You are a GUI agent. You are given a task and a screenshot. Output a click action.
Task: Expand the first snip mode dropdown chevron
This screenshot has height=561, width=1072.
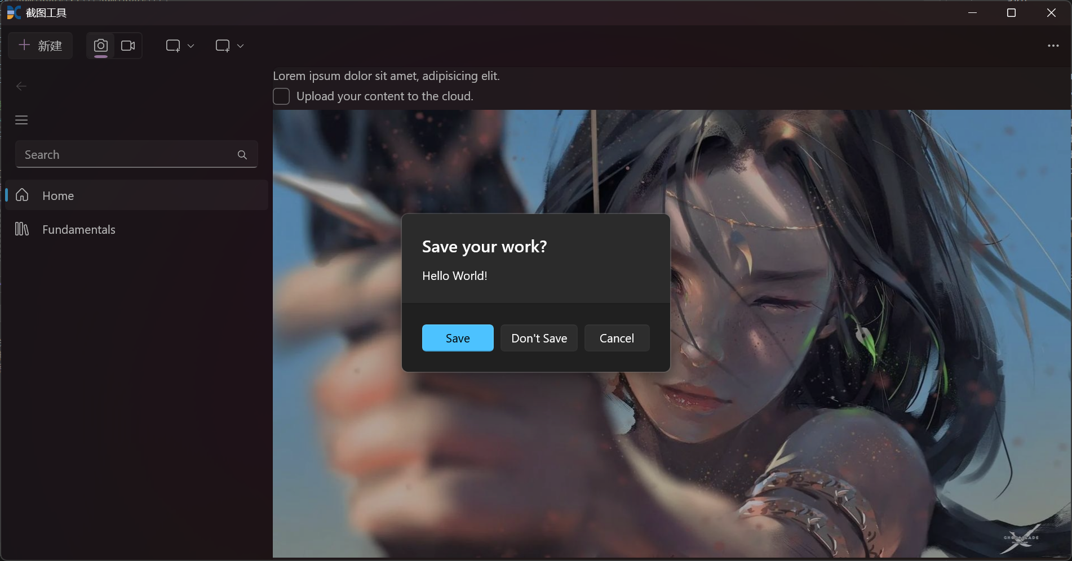coord(191,46)
